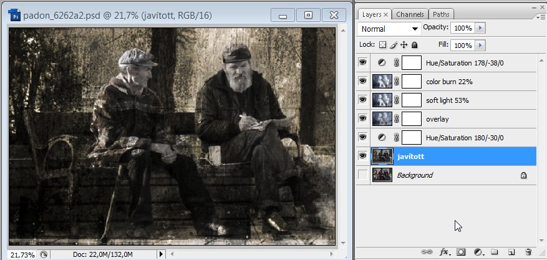Click the status bar preview icon
Viewport: 547px width, 260px height.
44,255
